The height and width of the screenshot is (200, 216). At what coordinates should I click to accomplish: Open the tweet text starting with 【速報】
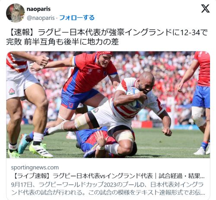(x=107, y=37)
